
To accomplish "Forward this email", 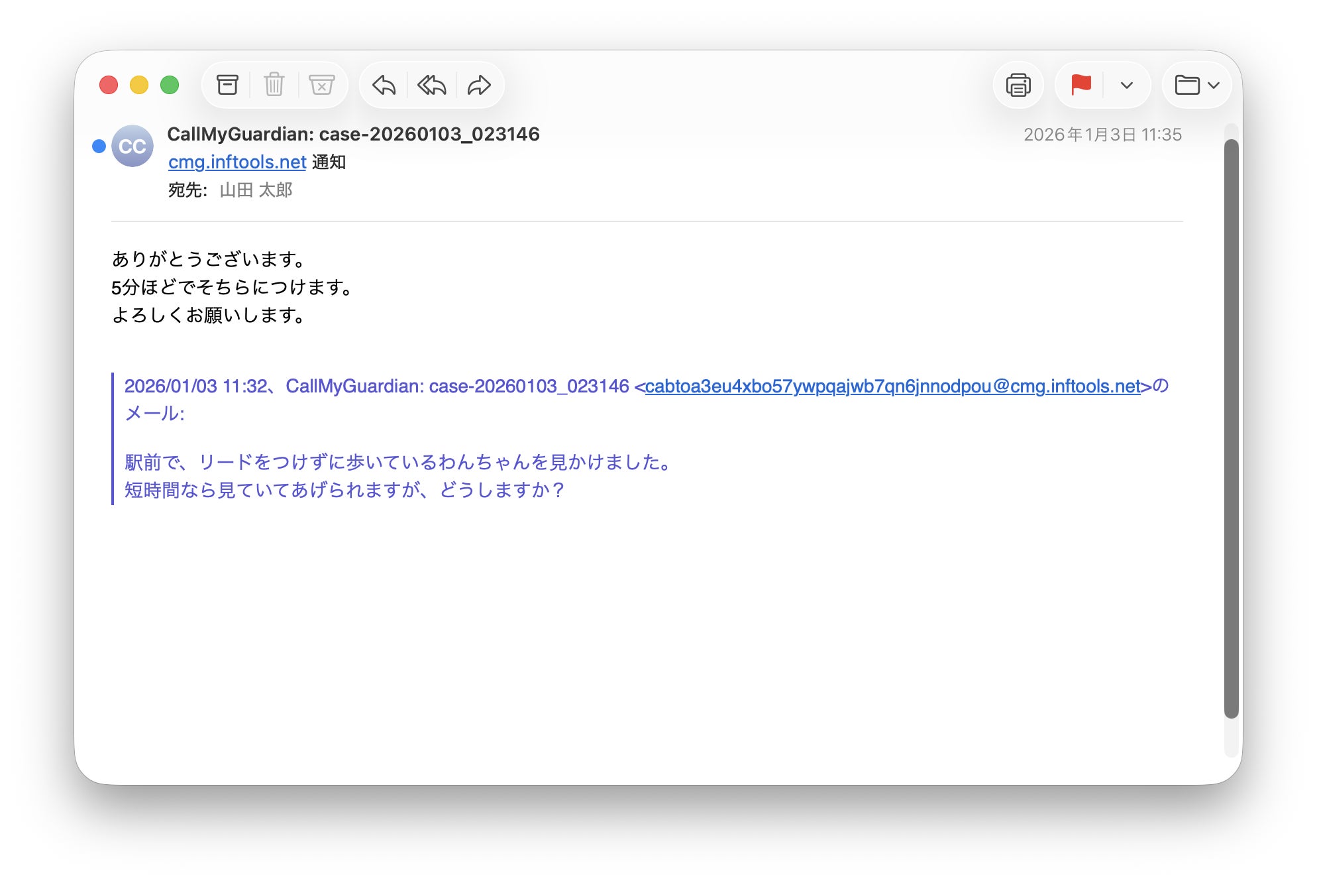I will pyautogui.click(x=479, y=85).
